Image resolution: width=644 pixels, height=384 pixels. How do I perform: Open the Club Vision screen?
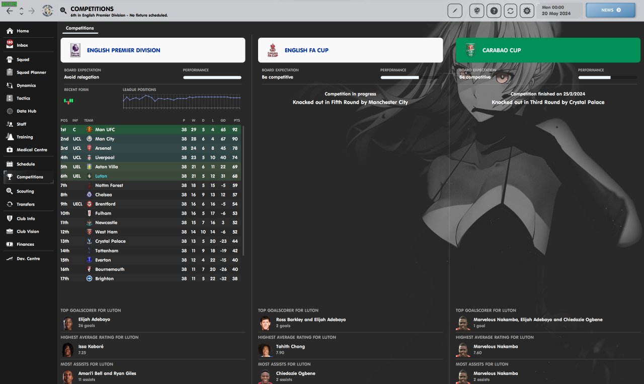(28, 232)
